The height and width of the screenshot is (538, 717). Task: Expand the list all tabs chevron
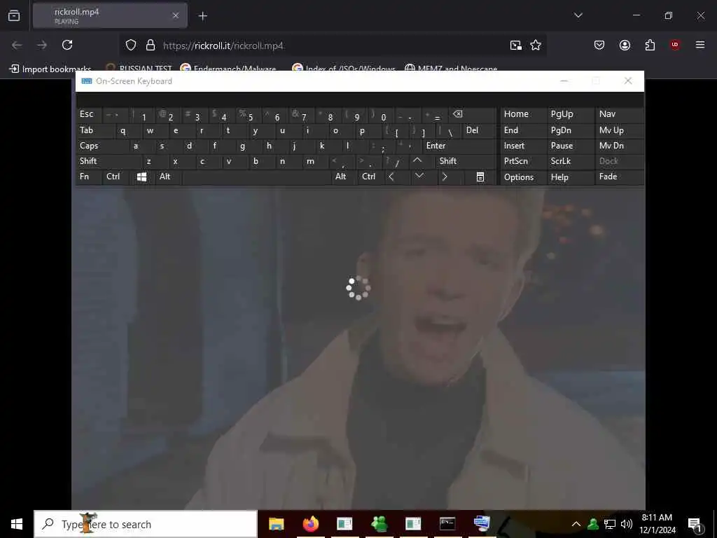click(578, 15)
